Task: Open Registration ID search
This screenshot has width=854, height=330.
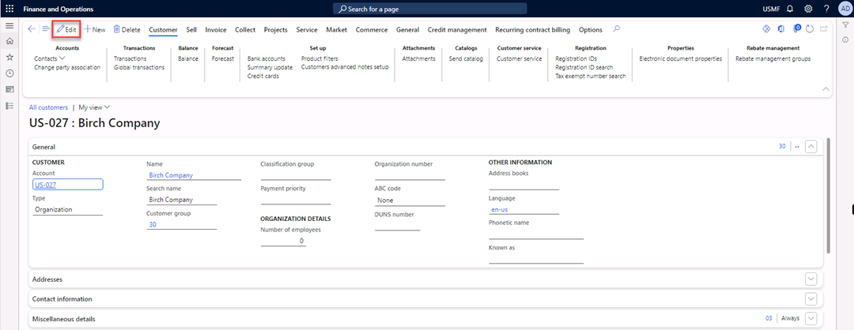Action: (x=584, y=67)
